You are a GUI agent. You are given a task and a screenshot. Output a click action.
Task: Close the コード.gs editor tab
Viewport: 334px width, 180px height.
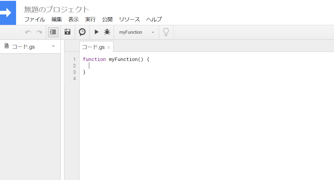coord(109,47)
